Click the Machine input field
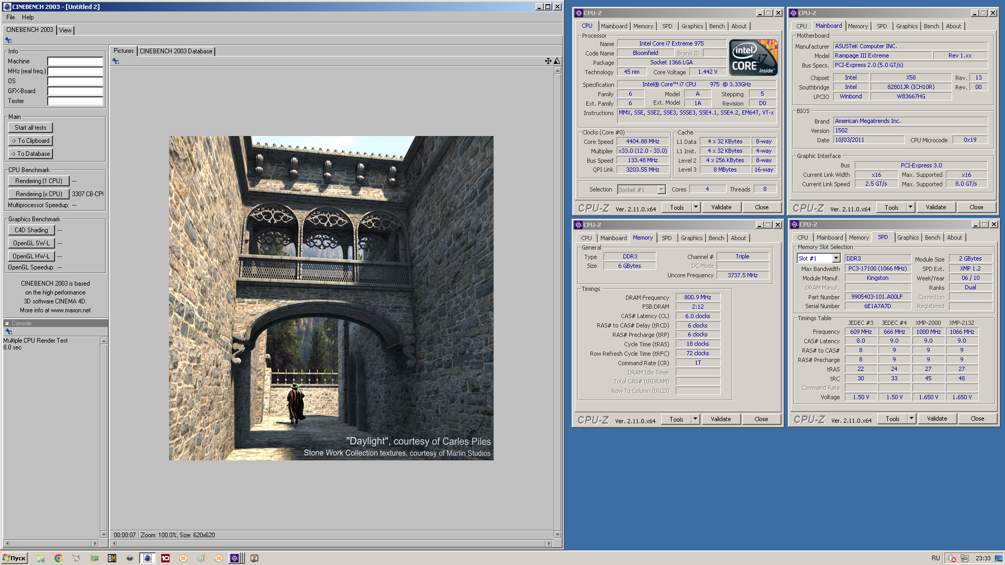This screenshot has height=565, width=1005. pyautogui.click(x=75, y=61)
